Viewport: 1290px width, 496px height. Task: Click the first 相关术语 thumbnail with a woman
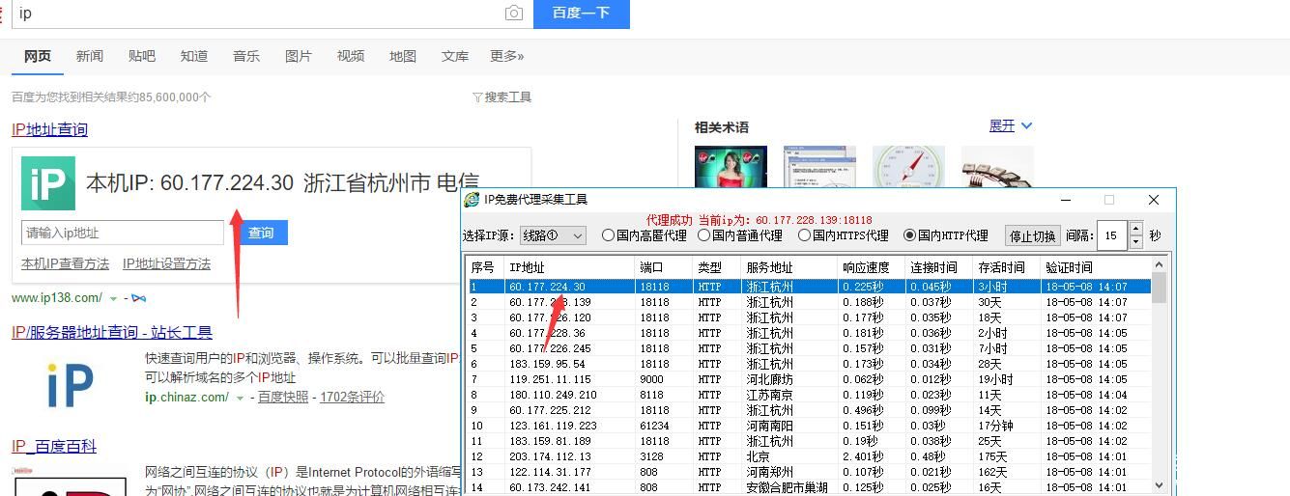pos(731,166)
